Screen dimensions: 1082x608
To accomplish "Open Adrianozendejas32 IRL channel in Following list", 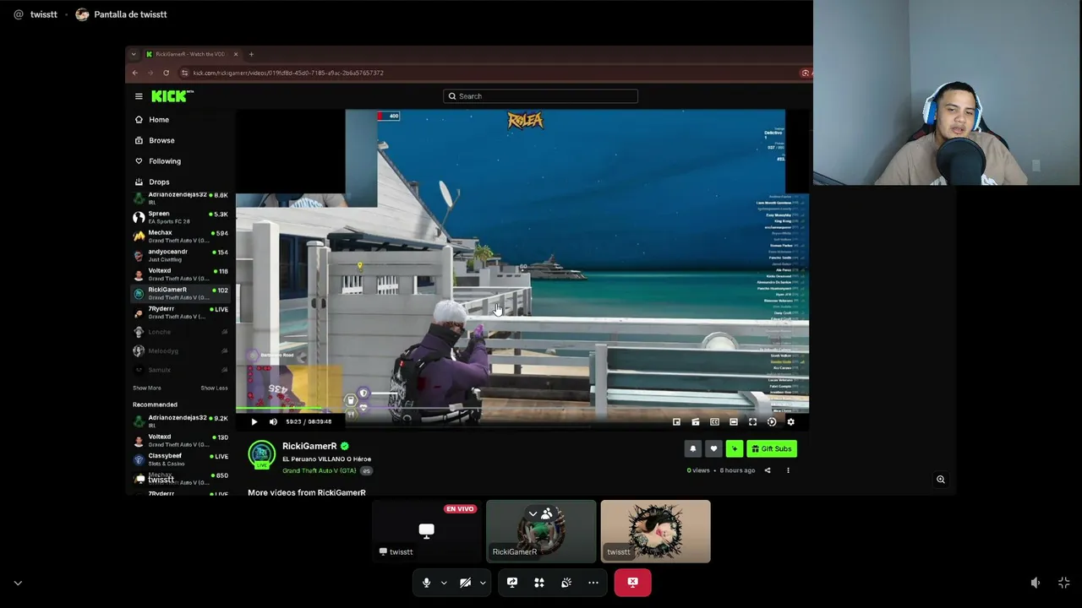I will point(181,198).
